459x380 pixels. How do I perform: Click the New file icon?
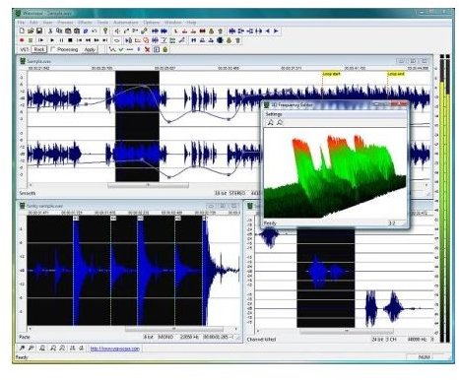(22, 31)
